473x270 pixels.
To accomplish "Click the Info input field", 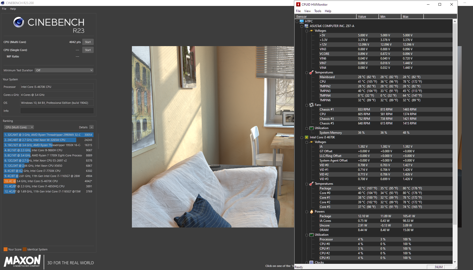I will tap(57, 111).
